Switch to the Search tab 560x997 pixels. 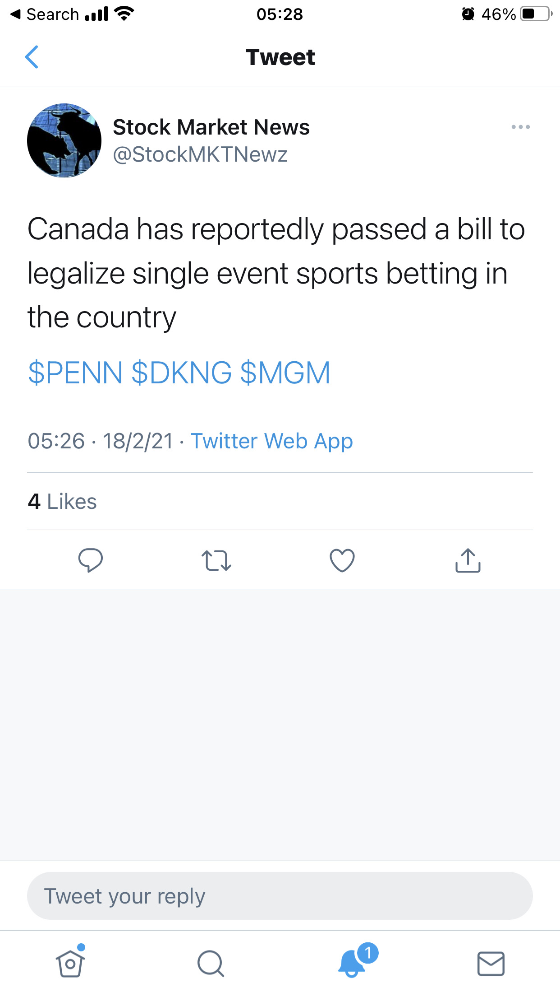tap(210, 964)
